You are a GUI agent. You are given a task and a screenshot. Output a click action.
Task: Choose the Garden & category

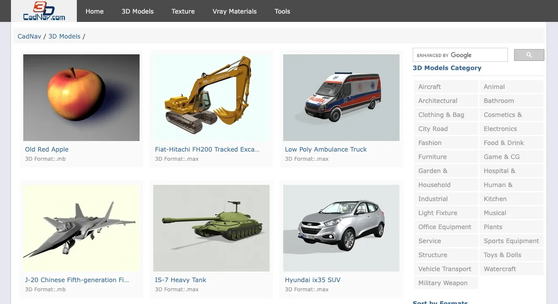coord(446,171)
